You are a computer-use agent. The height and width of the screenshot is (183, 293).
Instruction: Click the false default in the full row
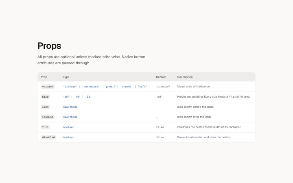[x=160, y=127]
